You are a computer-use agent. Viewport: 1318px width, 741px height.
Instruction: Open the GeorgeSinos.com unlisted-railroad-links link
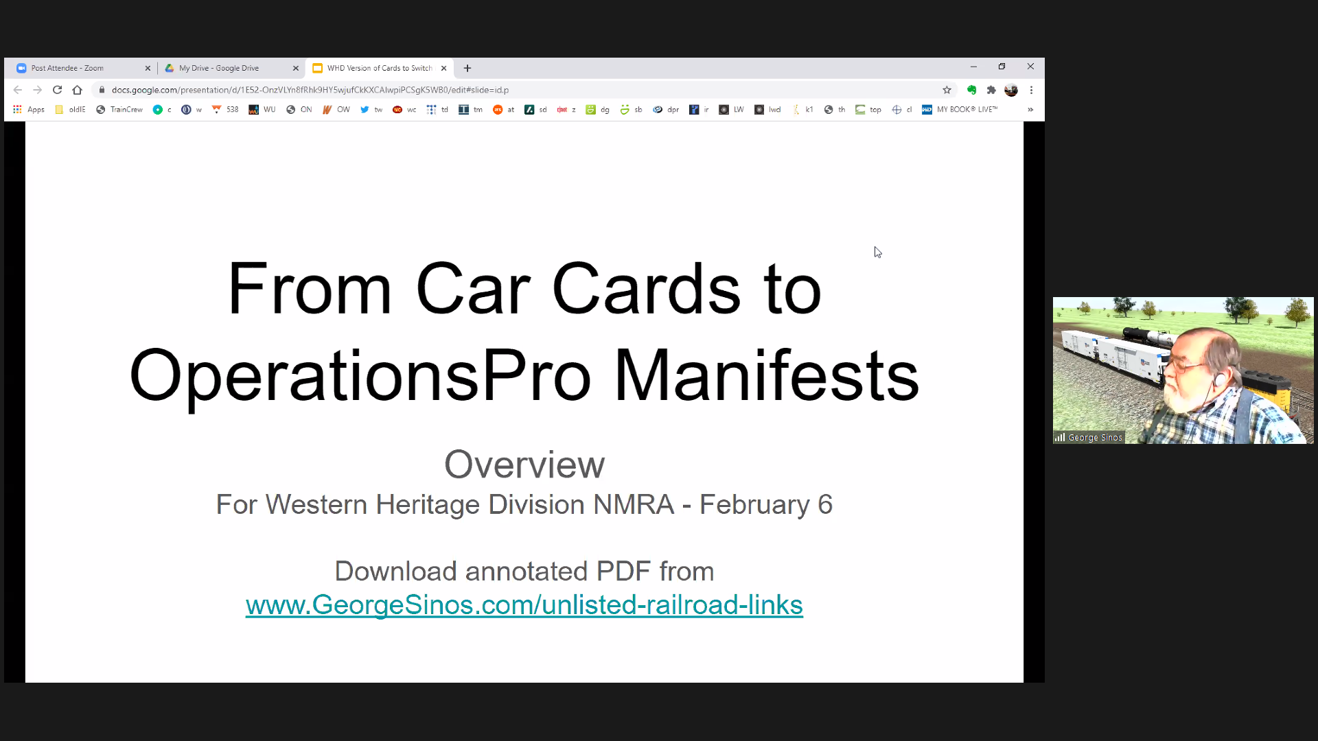pyautogui.click(x=524, y=605)
